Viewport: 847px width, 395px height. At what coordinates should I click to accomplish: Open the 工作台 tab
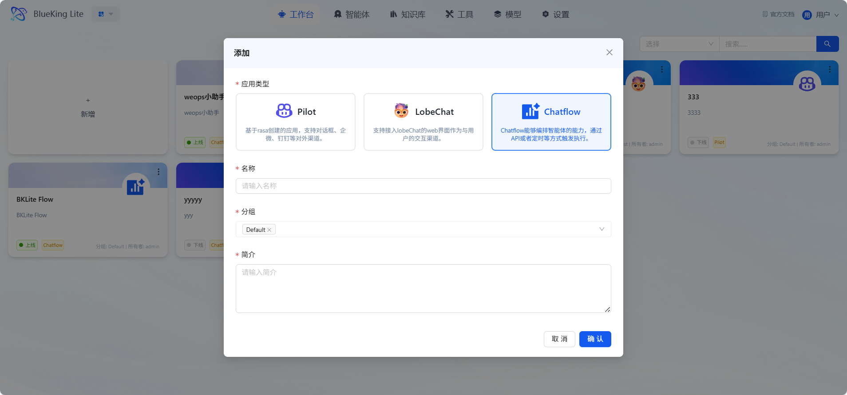[296, 14]
